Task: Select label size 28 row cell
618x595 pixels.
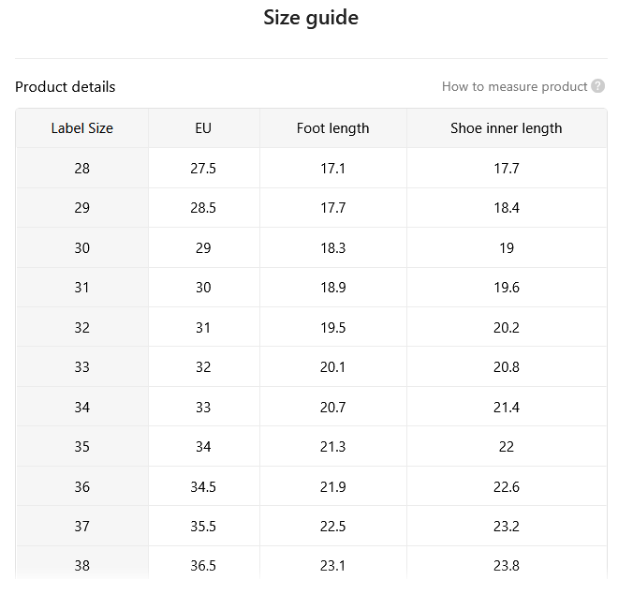Action: tap(82, 169)
